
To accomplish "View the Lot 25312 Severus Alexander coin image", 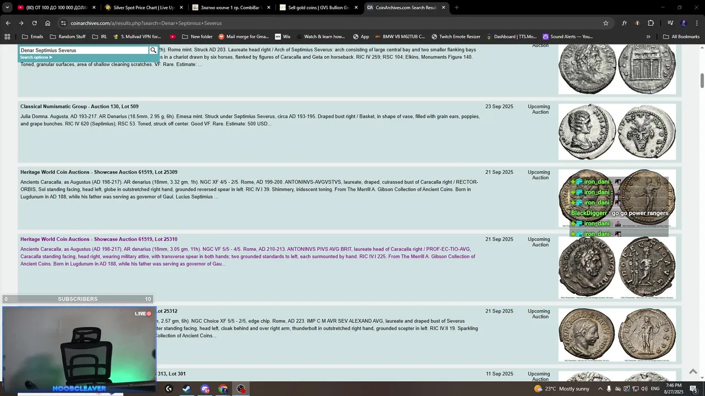I will tap(617, 334).
